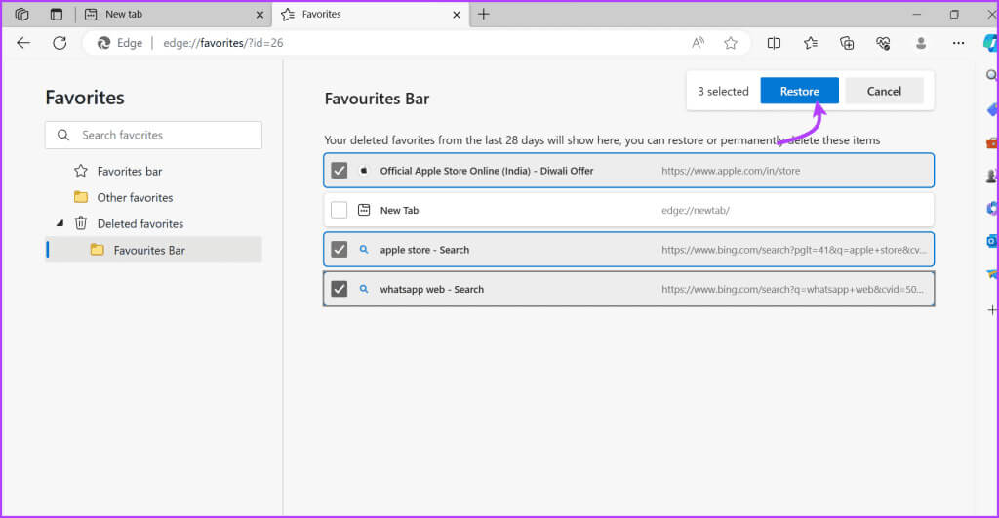This screenshot has width=999, height=518.
Task: Click the sidebar tools briefcase icon
Action: click(x=992, y=142)
